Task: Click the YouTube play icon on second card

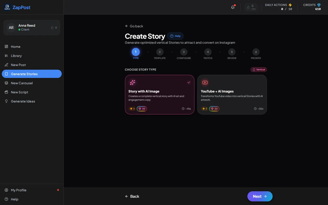Action: click(205, 82)
